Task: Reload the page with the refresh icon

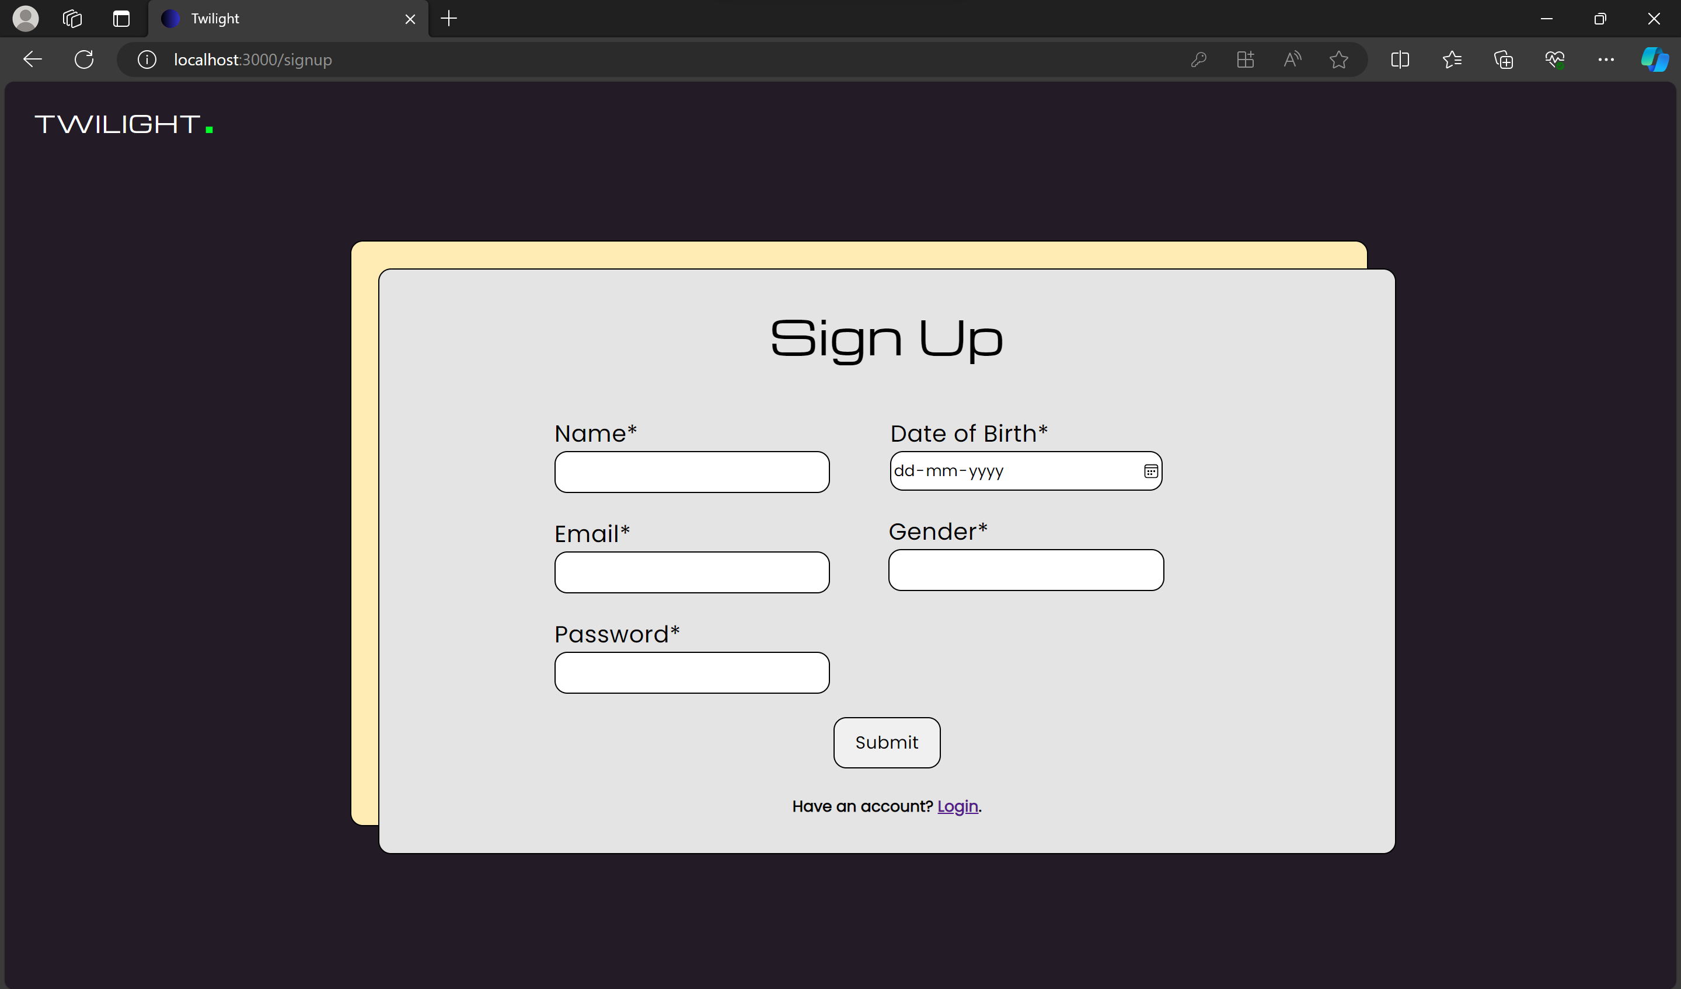Action: click(83, 60)
